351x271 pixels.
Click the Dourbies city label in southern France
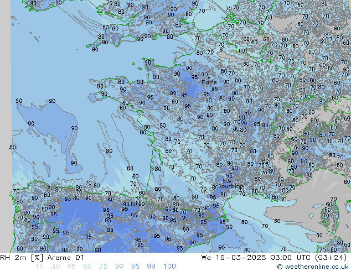[229, 186]
